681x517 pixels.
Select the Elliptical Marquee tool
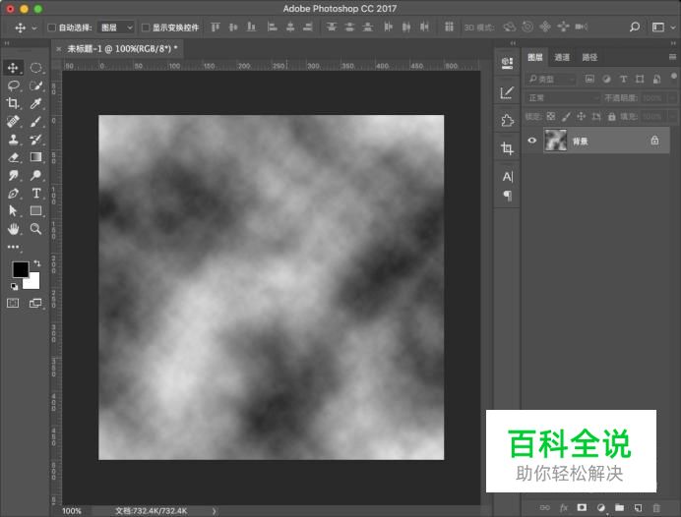[35, 68]
